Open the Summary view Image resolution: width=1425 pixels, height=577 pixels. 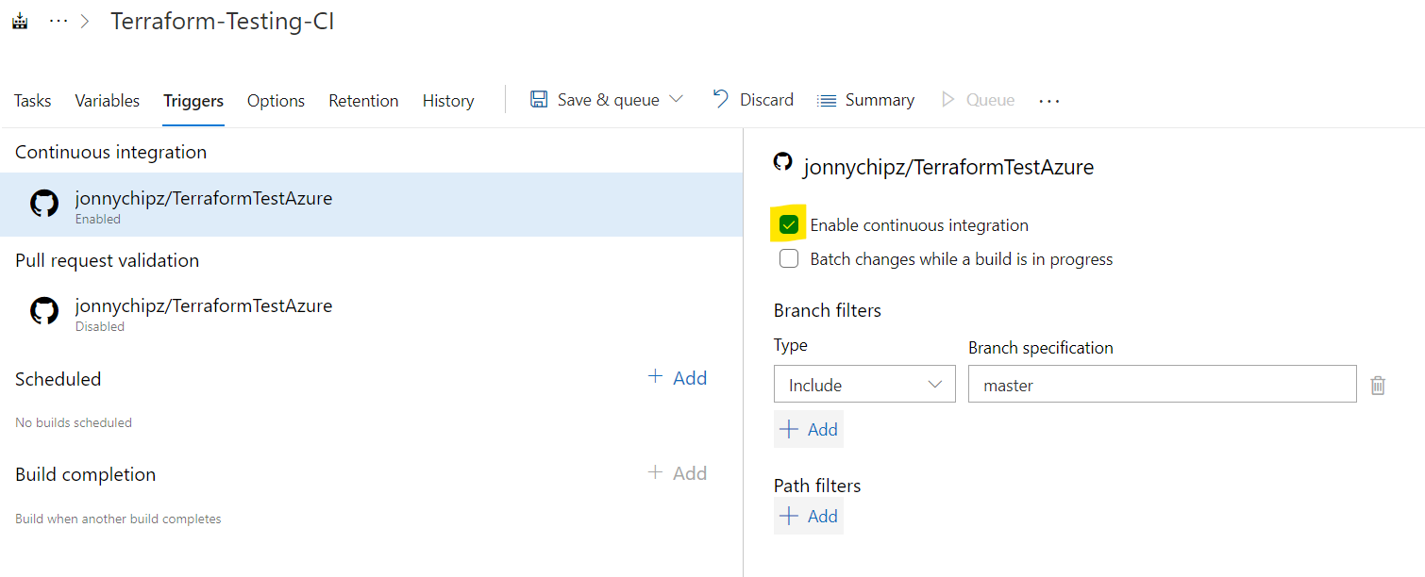pyautogui.click(x=865, y=100)
